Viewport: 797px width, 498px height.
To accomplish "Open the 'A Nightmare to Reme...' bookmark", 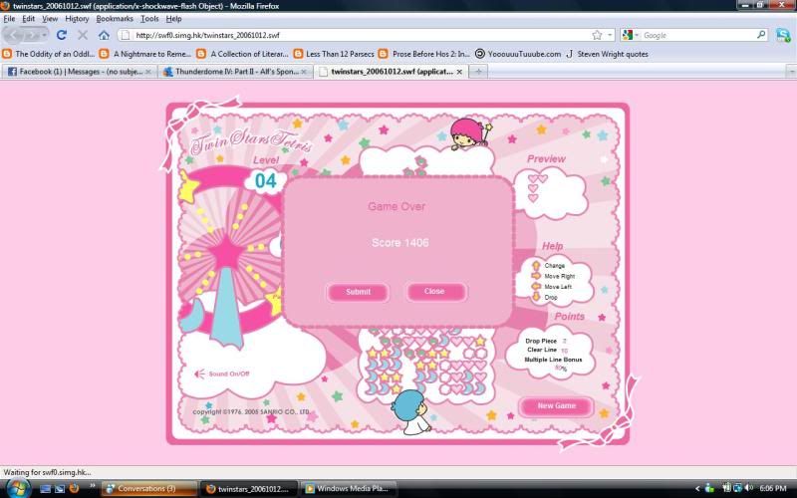I will click(x=145, y=54).
